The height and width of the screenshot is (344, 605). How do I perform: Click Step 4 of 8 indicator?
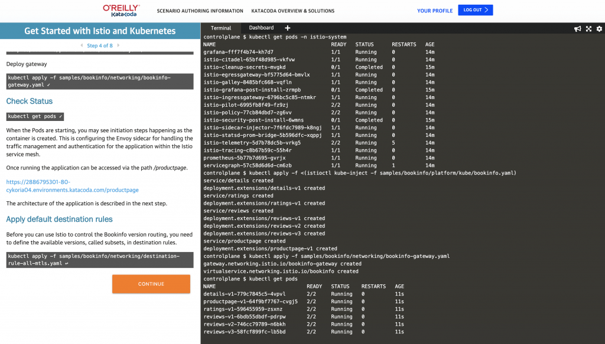[x=100, y=45]
